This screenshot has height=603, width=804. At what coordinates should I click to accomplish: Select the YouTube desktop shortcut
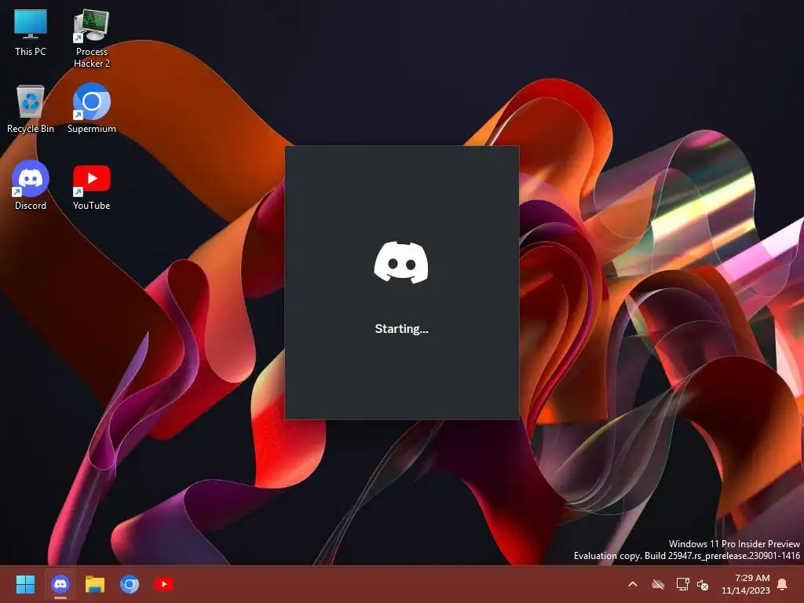91,187
